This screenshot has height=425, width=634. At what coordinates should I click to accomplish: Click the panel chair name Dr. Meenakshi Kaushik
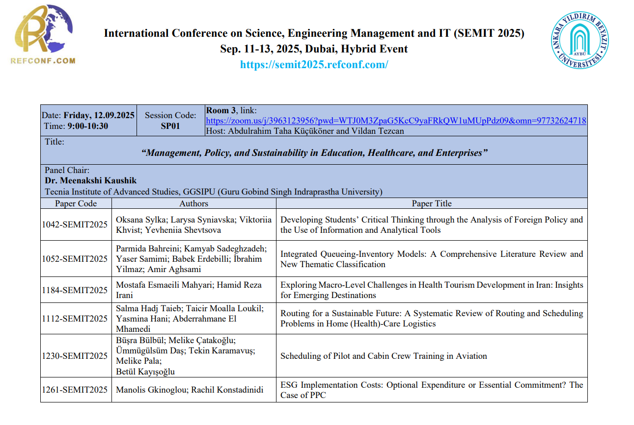91,181
